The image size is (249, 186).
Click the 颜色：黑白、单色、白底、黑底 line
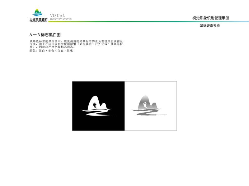(x=51, y=51)
